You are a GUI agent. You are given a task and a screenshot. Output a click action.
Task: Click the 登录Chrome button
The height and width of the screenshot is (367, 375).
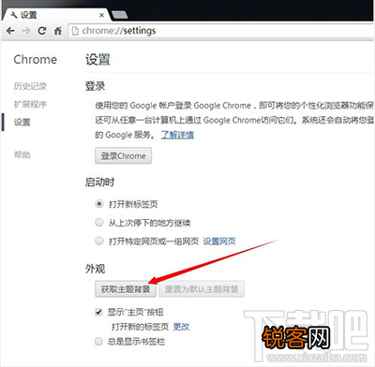124,155
